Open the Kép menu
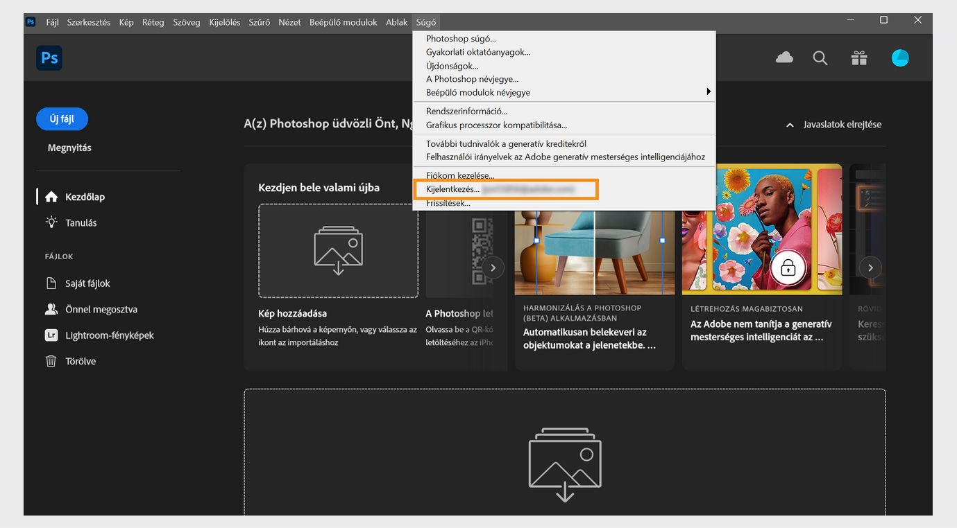 126,22
